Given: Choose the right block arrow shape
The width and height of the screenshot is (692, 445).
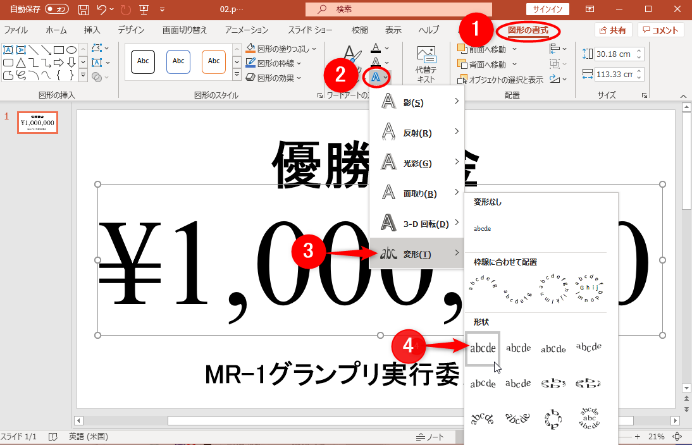Looking at the screenshot, I should (x=59, y=63).
